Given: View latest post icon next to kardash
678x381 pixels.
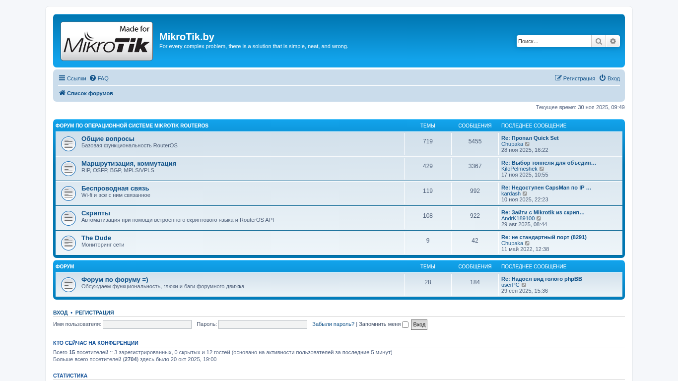Looking at the screenshot, I should click(525, 193).
